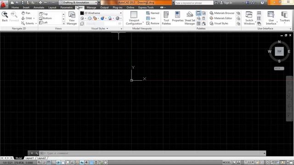This screenshot has height=165, width=294.
Task: Click the Open file icon in quick access toolbar
Action: coord(17,3)
